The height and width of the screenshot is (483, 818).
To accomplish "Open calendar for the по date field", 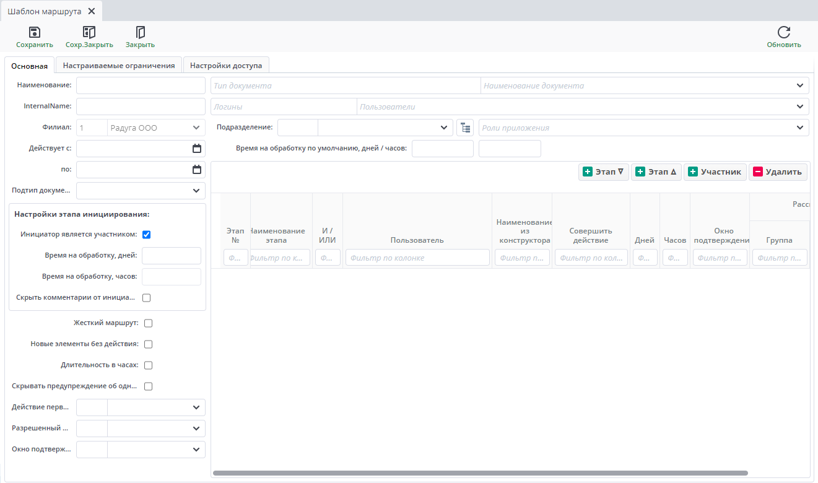I will (197, 170).
